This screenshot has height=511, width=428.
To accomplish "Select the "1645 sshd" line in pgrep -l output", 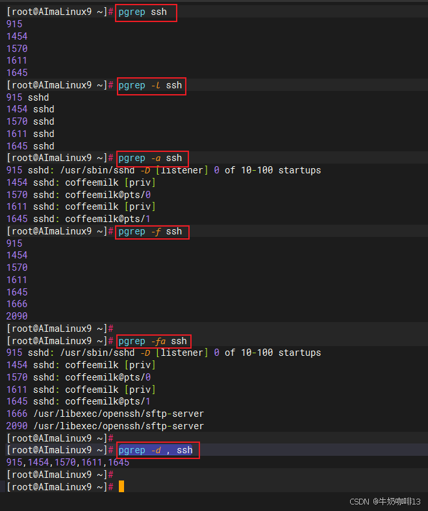I will click(31, 146).
